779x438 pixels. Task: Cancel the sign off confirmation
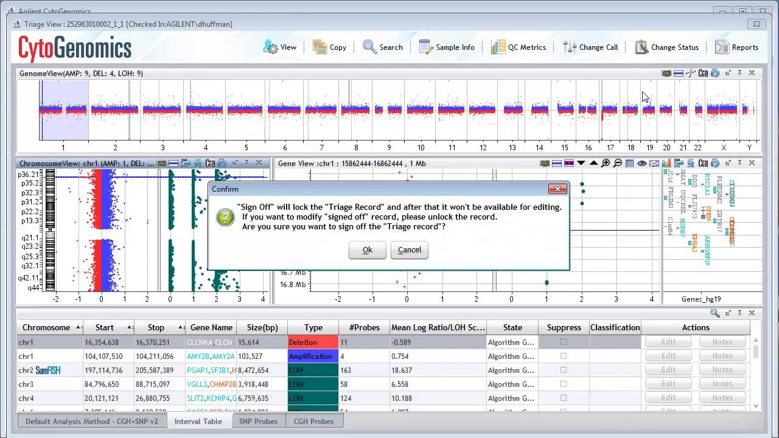[410, 249]
